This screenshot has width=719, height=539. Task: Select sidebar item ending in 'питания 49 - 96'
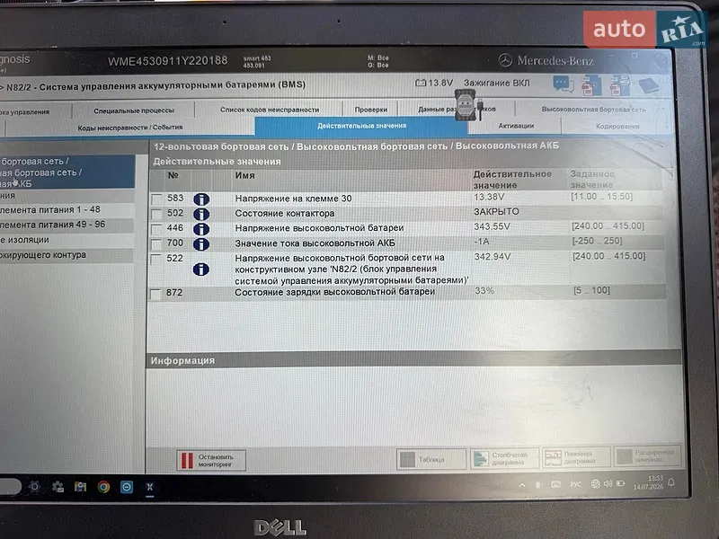point(67,225)
